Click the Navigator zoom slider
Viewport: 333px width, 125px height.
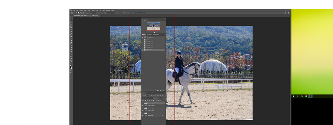[154, 32]
